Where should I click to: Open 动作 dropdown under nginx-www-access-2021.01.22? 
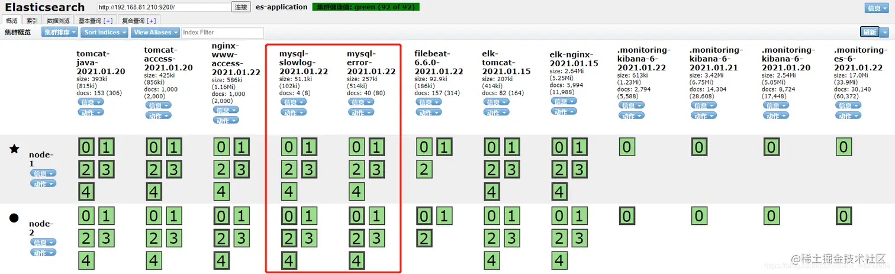[226, 120]
